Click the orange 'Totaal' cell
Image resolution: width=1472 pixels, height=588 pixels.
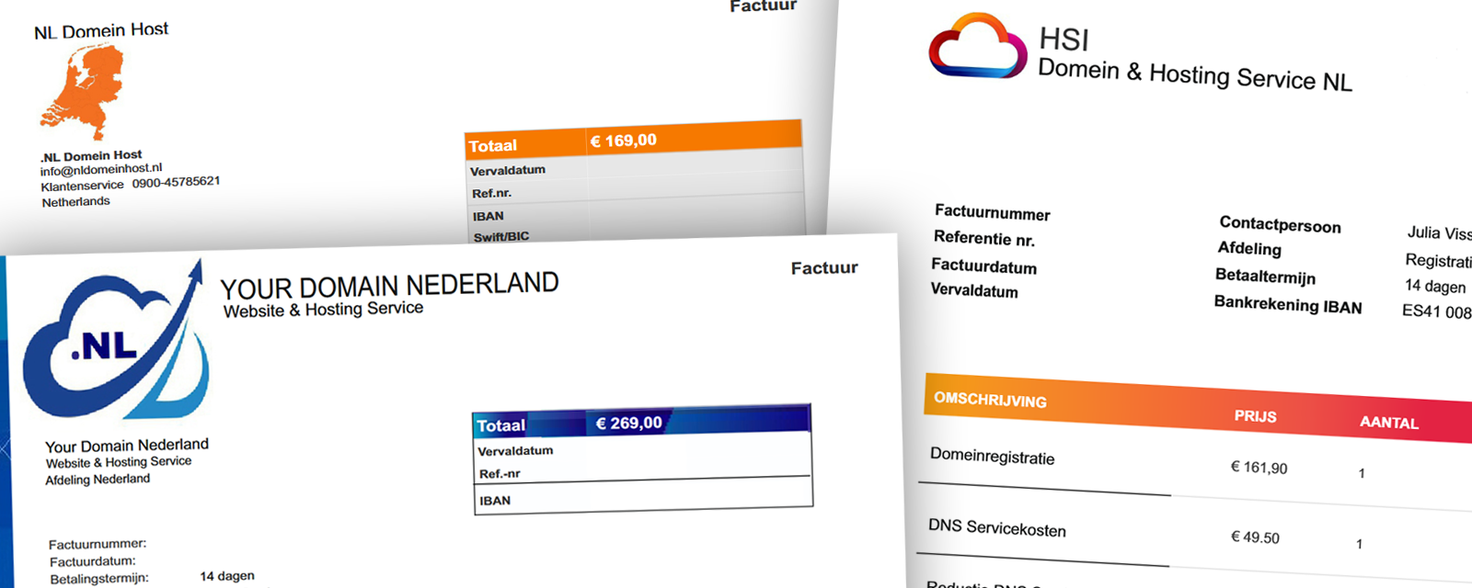(x=525, y=144)
